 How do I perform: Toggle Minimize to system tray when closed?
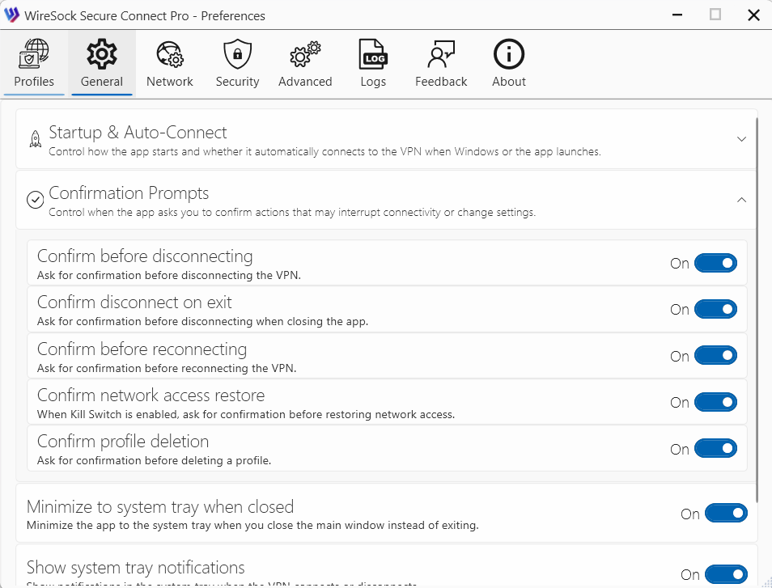(726, 514)
